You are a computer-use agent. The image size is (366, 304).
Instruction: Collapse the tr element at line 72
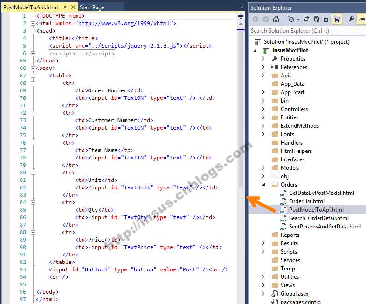click(33, 113)
